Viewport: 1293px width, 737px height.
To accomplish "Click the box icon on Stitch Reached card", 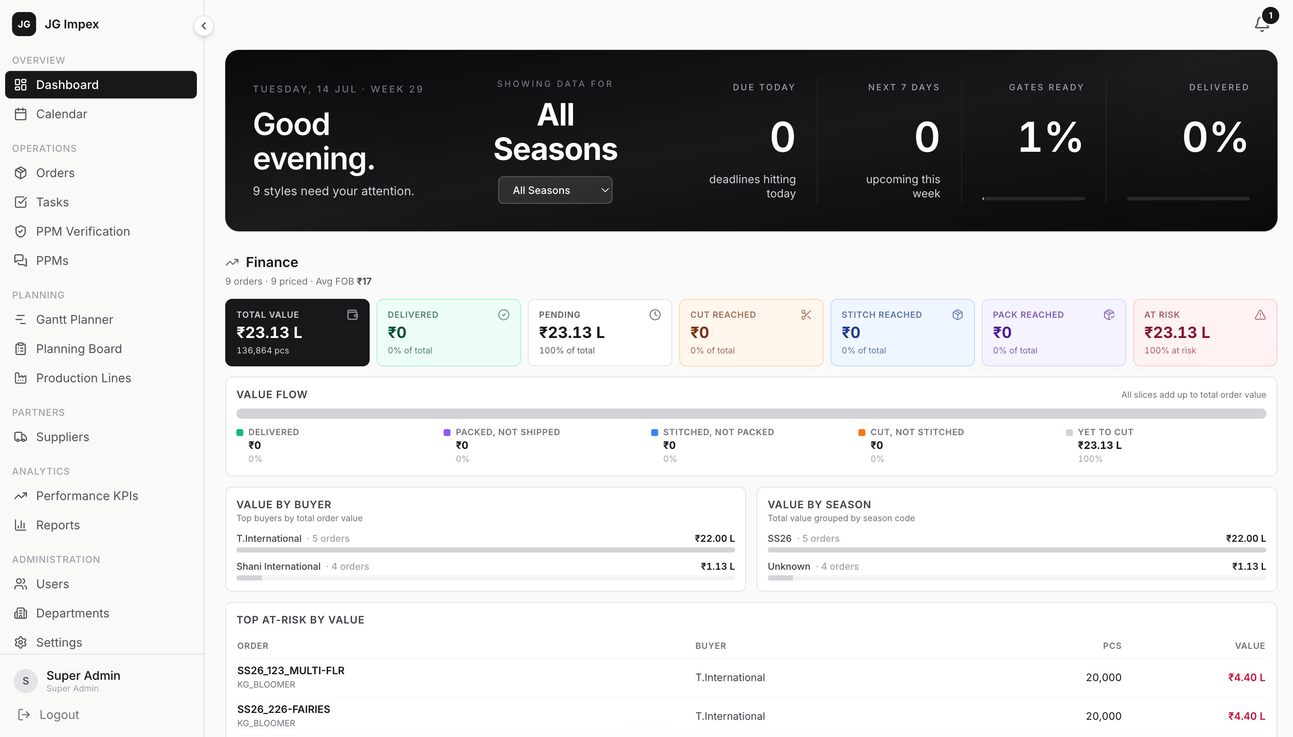I will [x=958, y=315].
